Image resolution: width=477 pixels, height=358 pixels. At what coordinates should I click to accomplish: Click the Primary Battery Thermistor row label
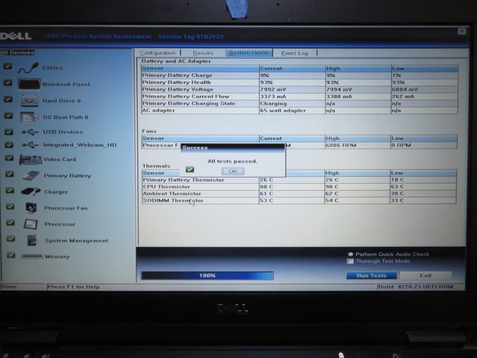point(184,180)
